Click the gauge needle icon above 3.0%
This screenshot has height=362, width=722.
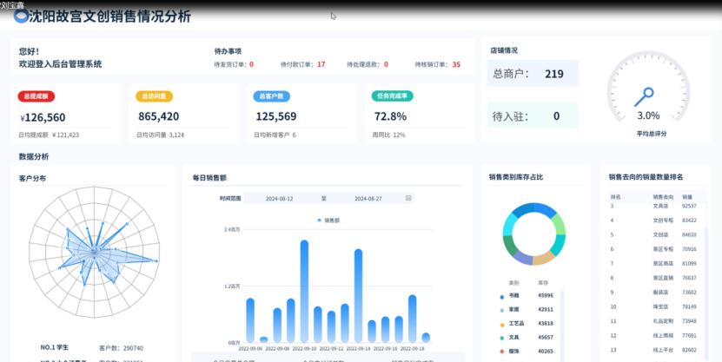(646, 96)
